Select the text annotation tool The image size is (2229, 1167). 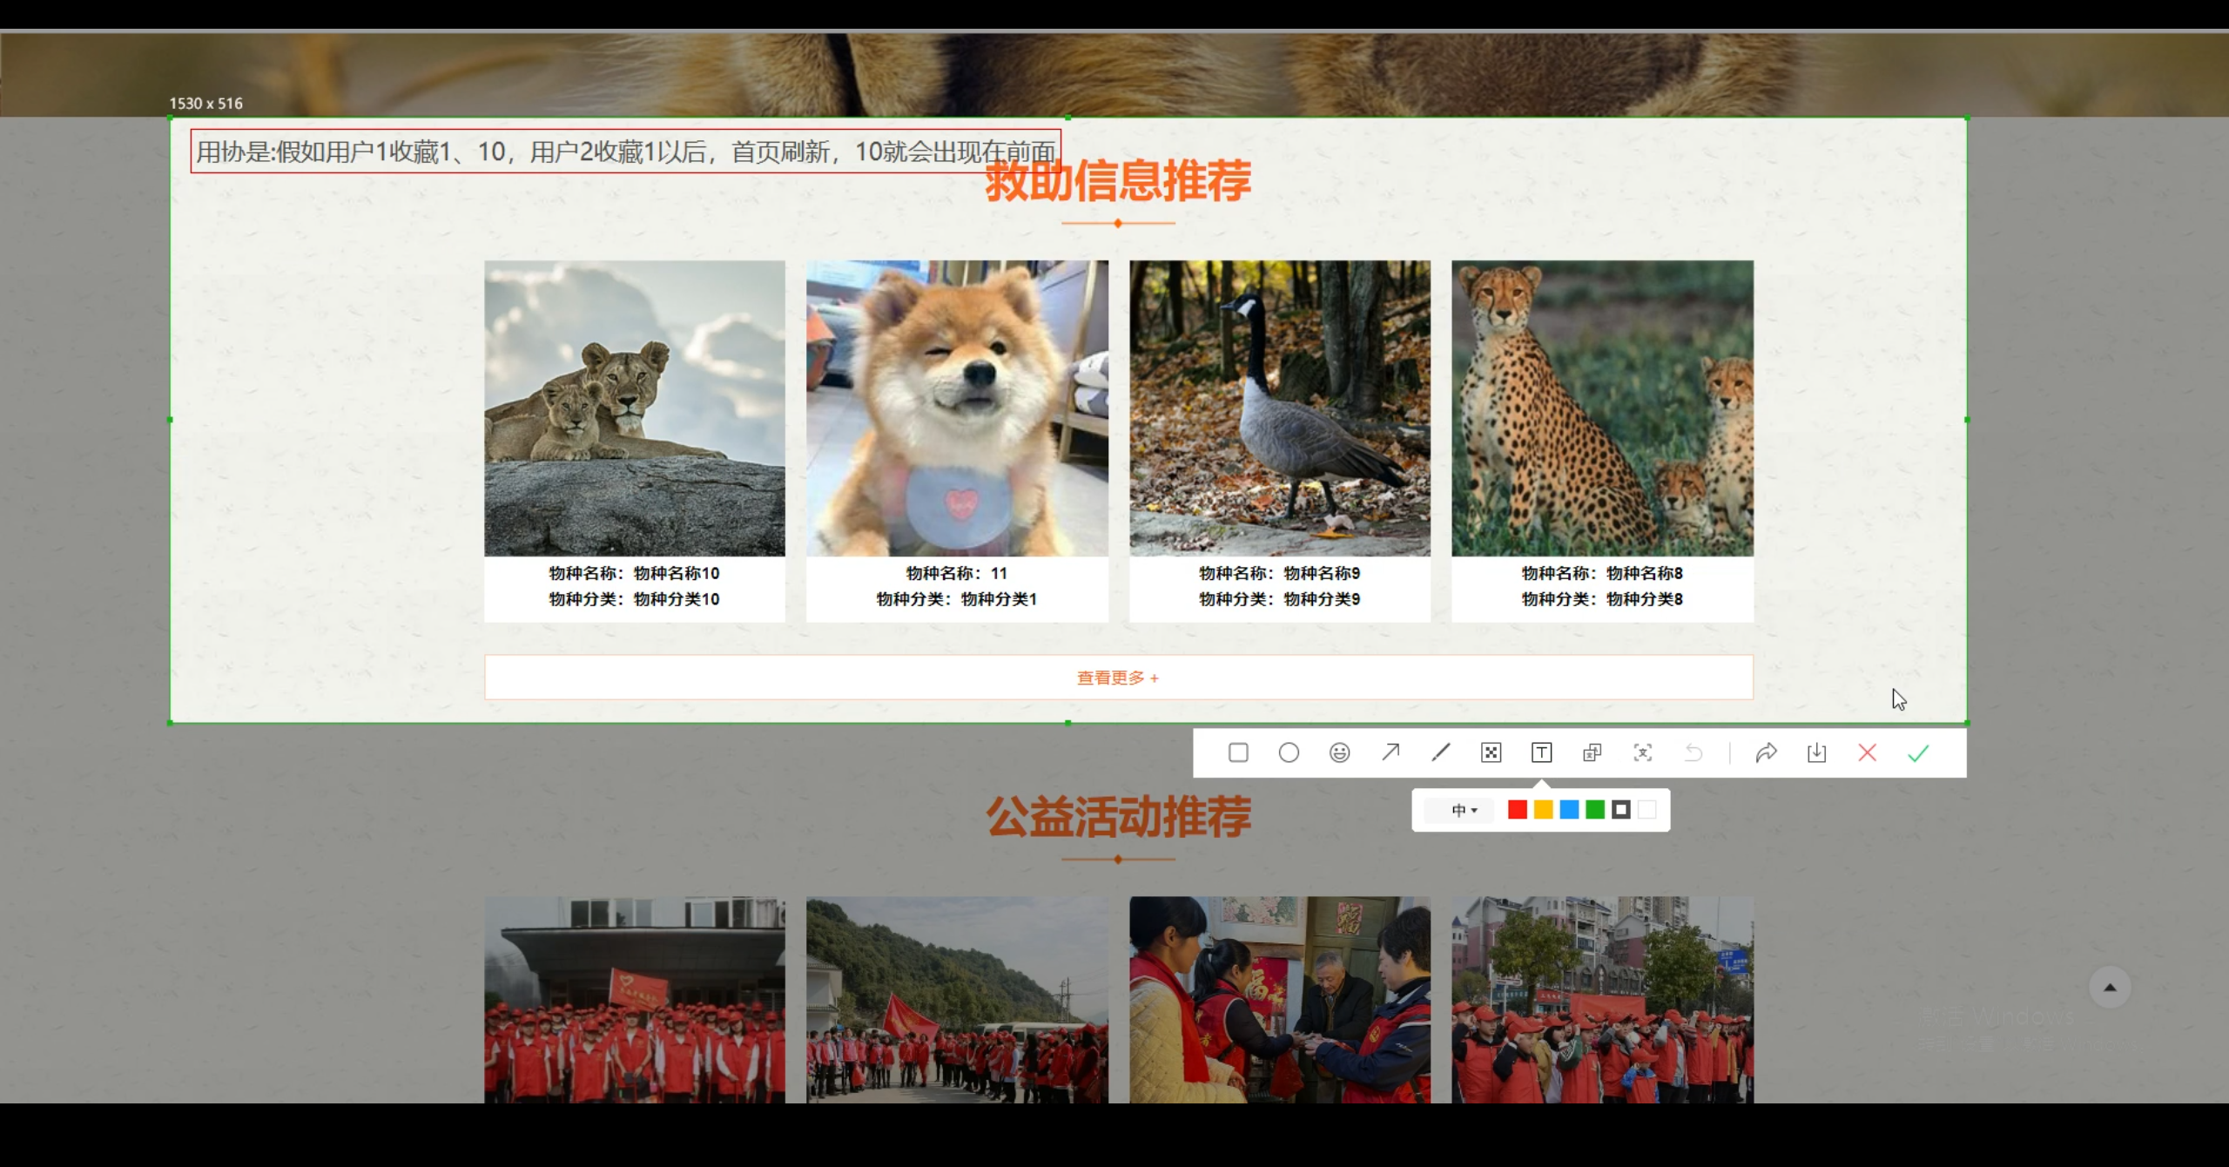(x=1541, y=752)
